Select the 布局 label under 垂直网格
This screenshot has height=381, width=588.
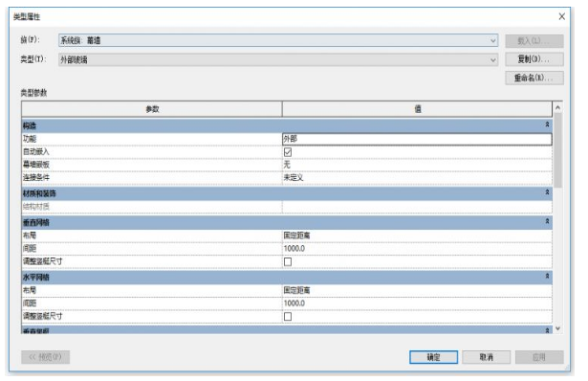30,235
